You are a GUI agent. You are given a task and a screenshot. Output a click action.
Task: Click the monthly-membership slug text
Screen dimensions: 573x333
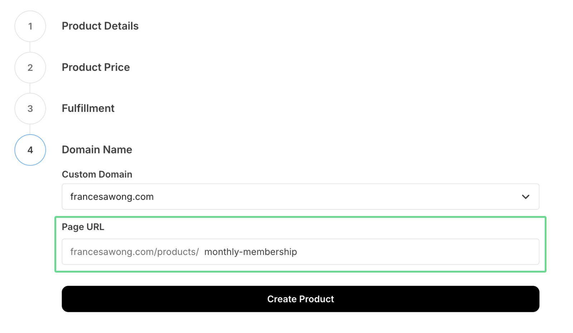[x=250, y=252]
